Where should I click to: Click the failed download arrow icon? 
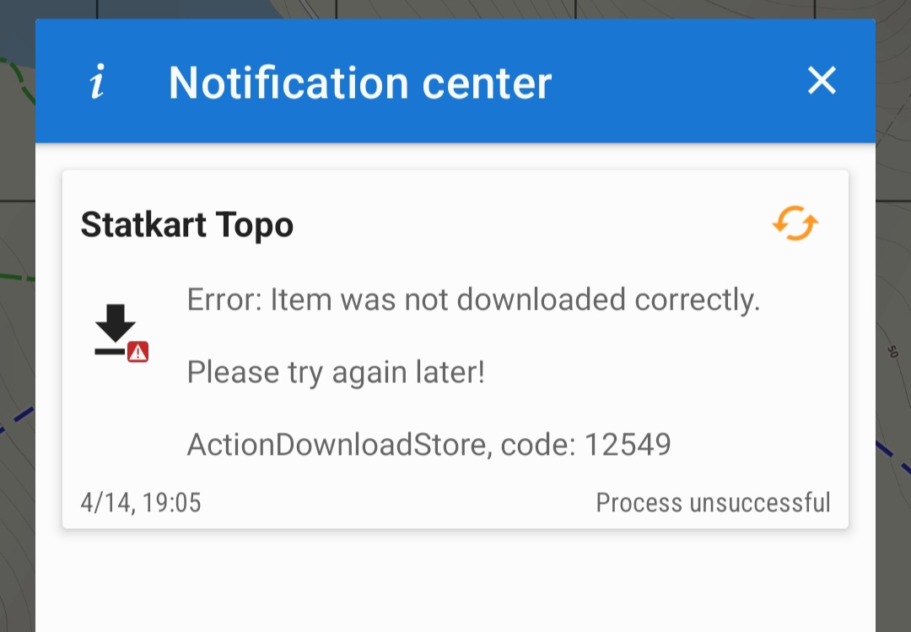click(115, 329)
